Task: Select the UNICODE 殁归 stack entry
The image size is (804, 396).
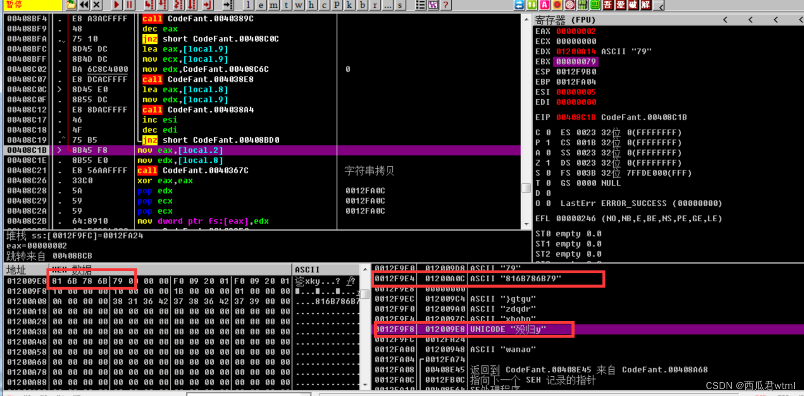Action: [x=509, y=330]
